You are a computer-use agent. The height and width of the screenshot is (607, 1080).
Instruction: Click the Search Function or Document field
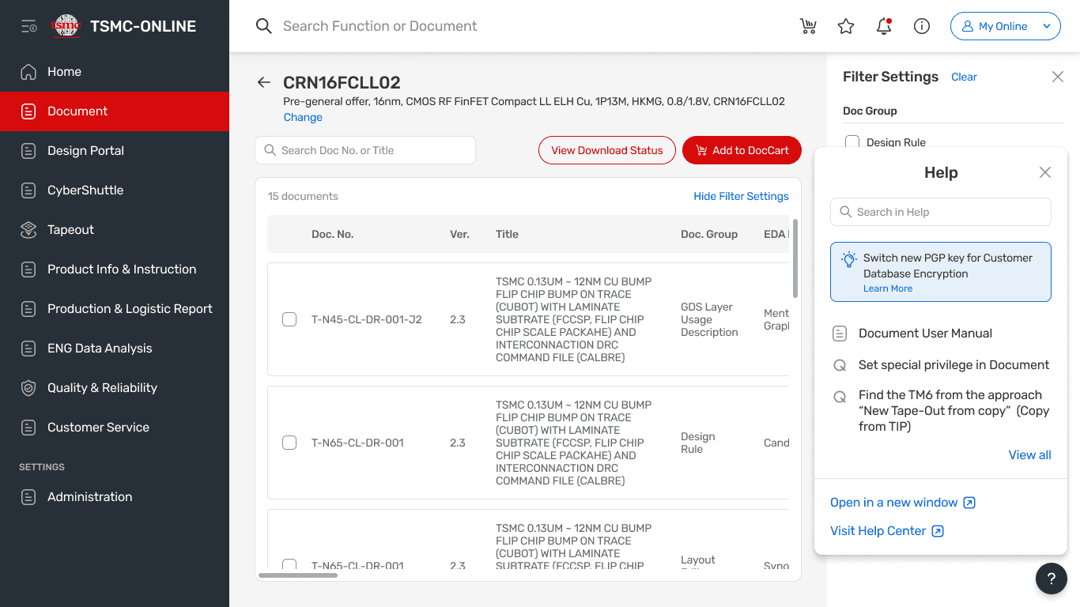coord(380,26)
